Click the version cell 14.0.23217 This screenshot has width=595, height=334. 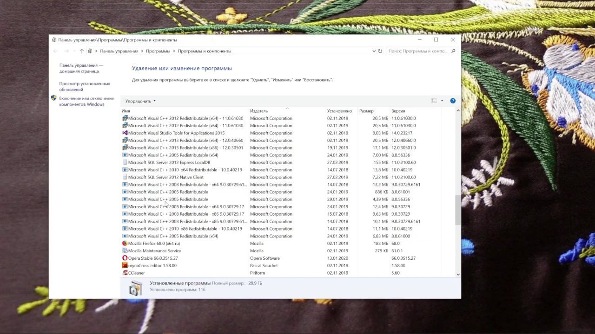click(402, 133)
